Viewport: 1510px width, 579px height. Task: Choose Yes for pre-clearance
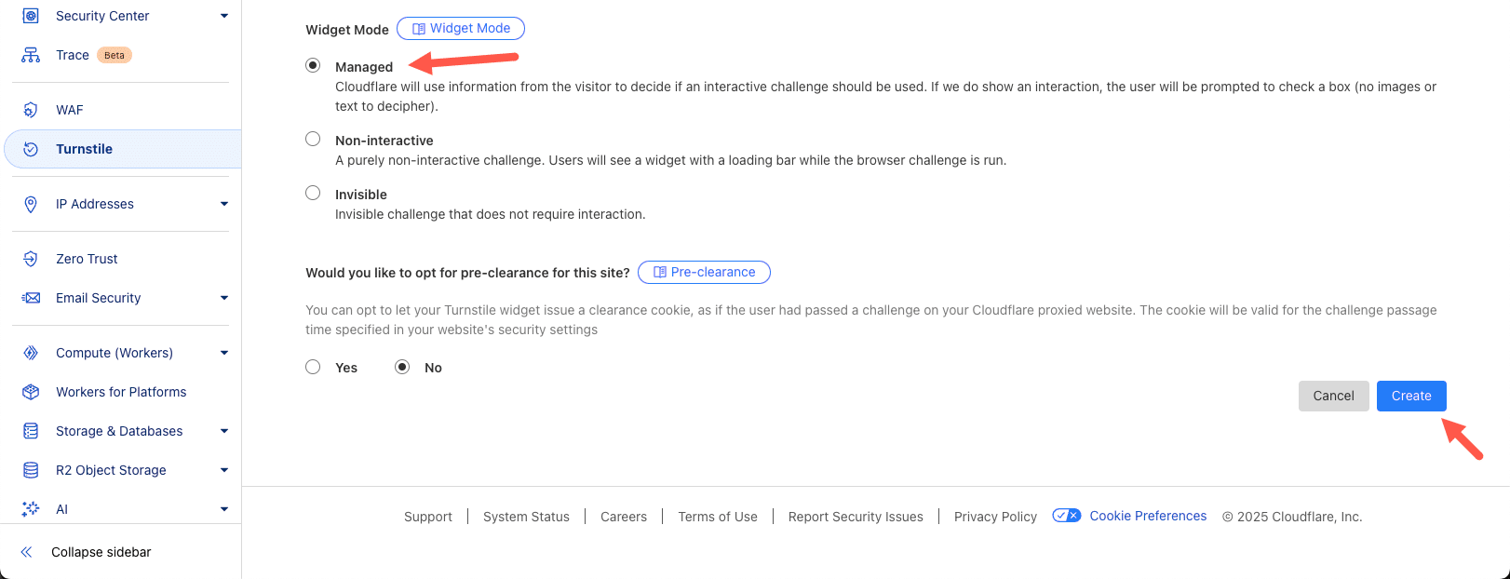pyautogui.click(x=313, y=366)
